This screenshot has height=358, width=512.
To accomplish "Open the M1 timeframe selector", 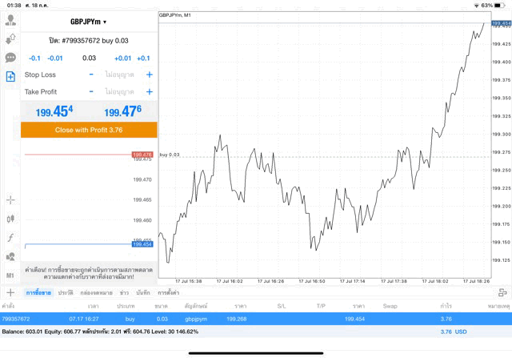I will (x=10, y=276).
